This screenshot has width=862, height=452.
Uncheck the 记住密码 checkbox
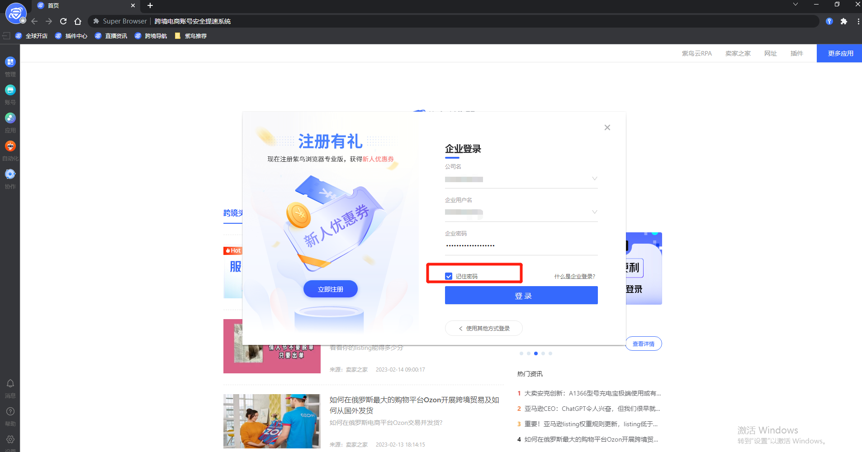point(449,276)
